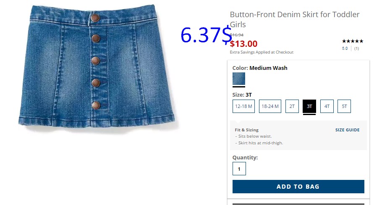Pick the 5T size button
The width and height of the screenshot is (382, 205).
point(344,106)
